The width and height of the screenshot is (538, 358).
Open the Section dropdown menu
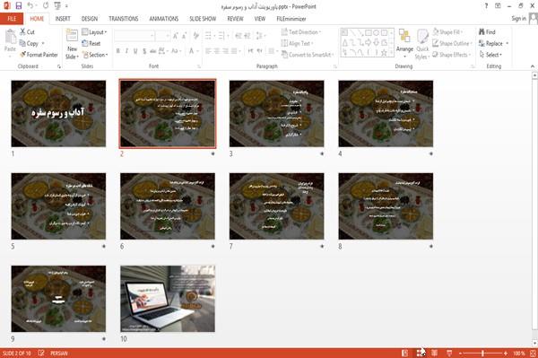point(95,55)
